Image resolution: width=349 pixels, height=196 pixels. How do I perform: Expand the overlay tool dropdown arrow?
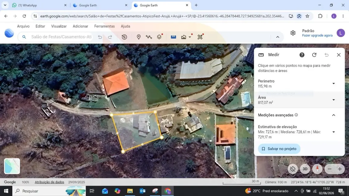click(190, 37)
